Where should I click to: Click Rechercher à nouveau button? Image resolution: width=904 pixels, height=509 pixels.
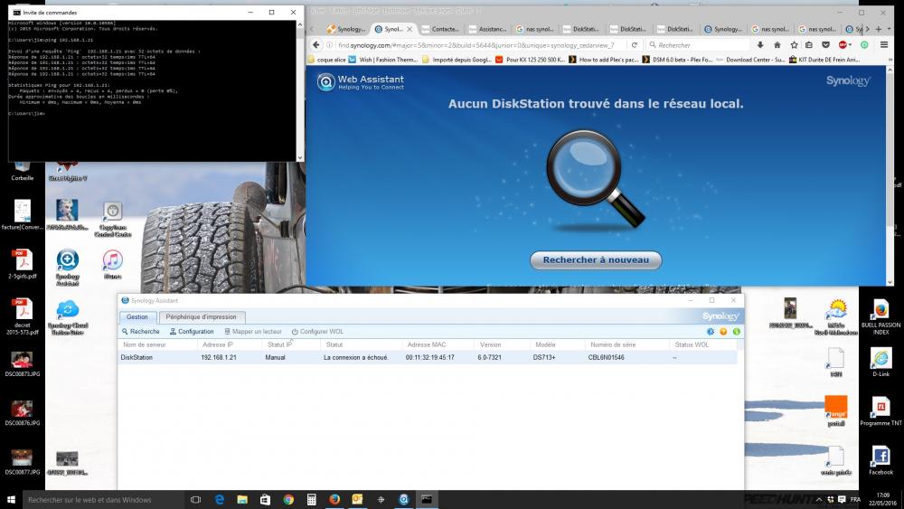[596, 260]
